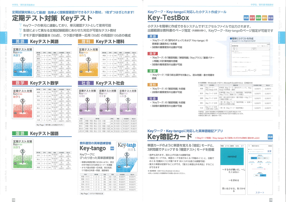Click the red 数学 badge beside the Key-TestBox title
This screenshot has width=286, height=202.
[252, 18]
